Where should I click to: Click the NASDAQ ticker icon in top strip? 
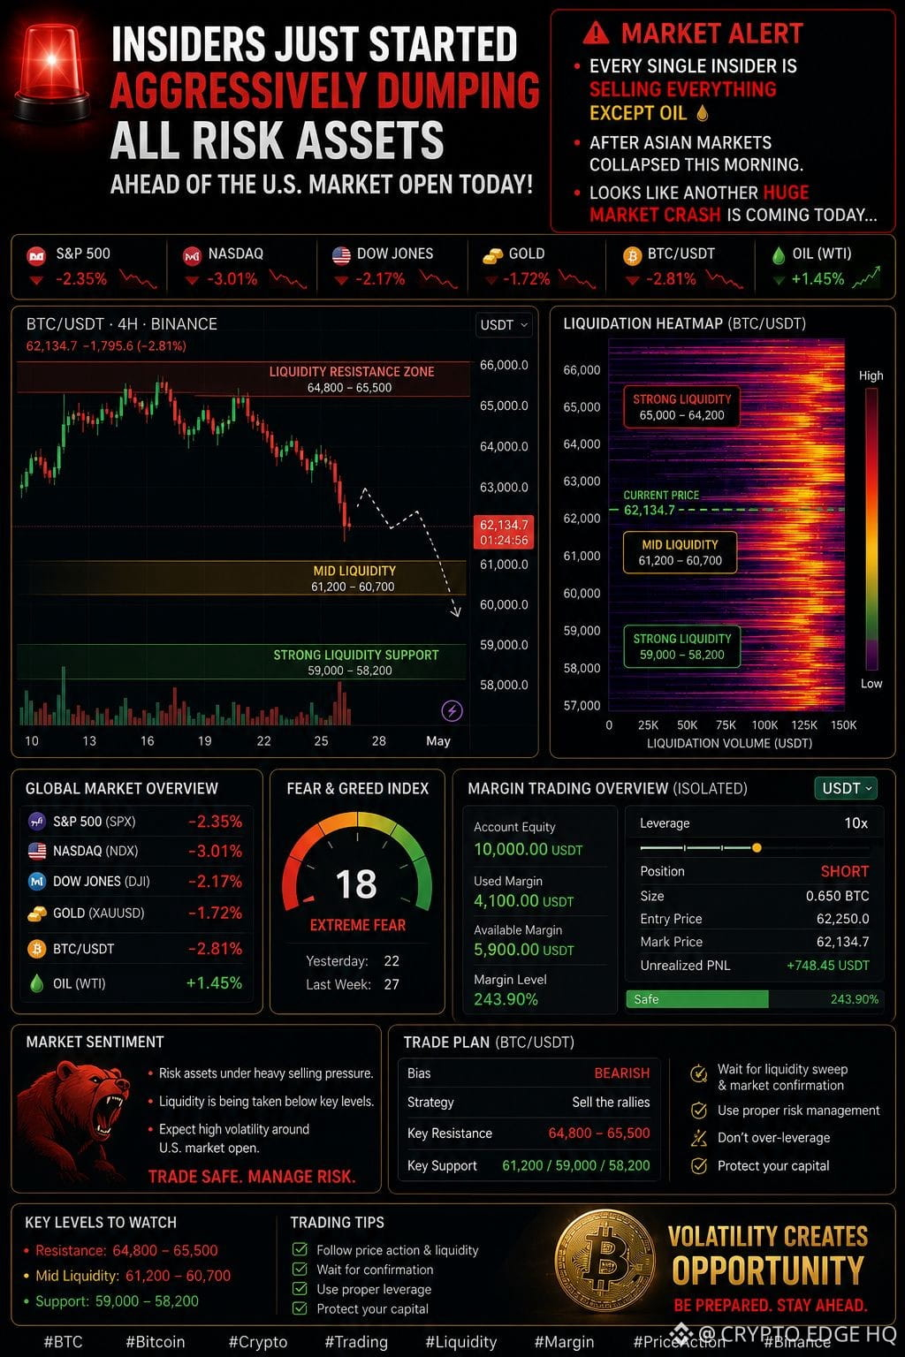[191, 255]
